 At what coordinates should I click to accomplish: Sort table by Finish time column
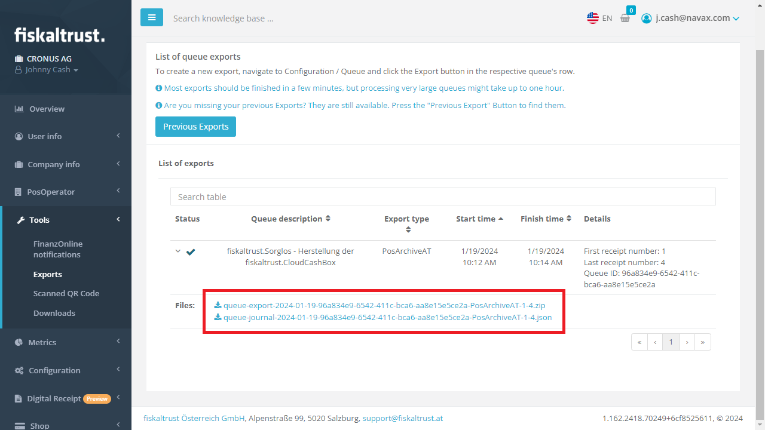click(546, 219)
